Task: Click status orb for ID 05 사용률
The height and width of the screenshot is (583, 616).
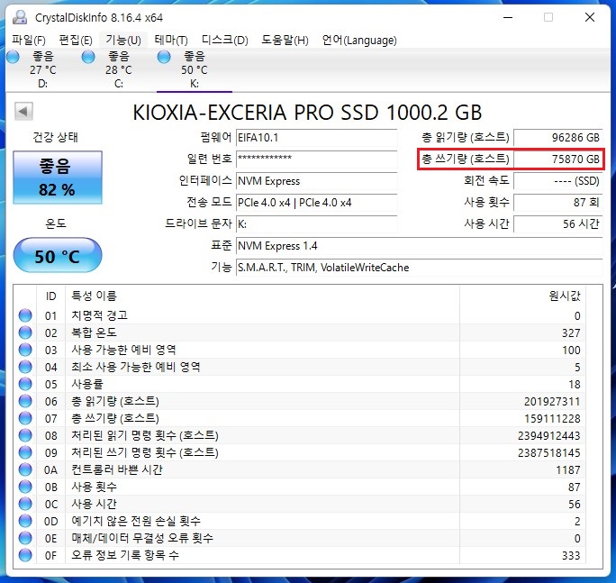Action: tap(25, 384)
